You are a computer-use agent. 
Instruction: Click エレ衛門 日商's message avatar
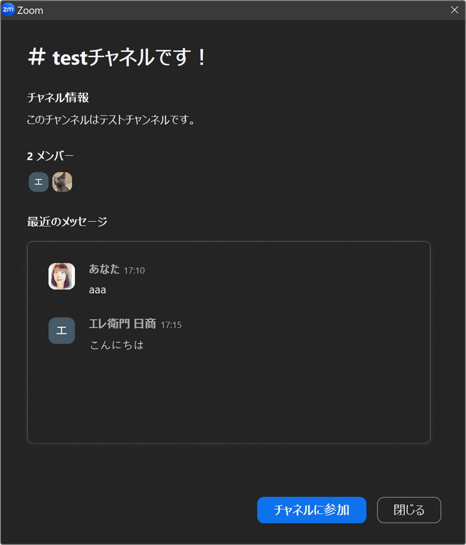pyautogui.click(x=62, y=331)
